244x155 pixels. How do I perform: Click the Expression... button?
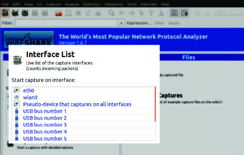pos(139,23)
